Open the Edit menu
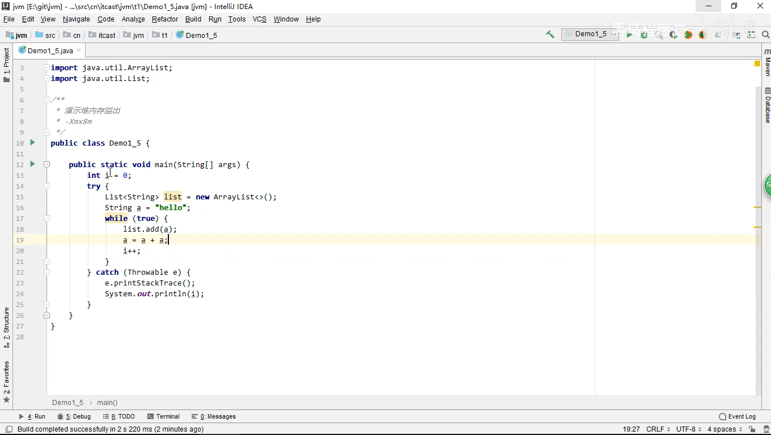771x435 pixels. pos(28,19)
